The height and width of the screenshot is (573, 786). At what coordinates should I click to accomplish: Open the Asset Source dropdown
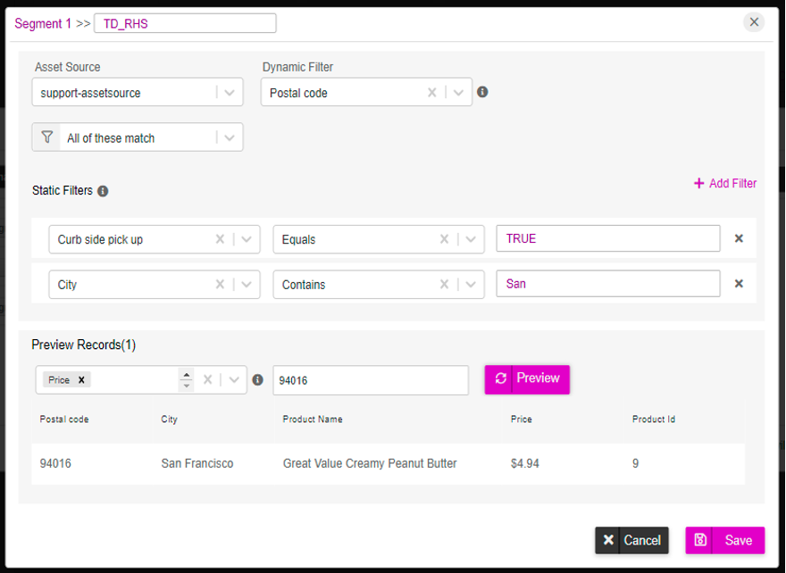point(229,93)
